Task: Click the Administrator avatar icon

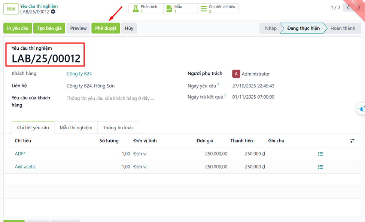Action: click(x=236, y=74)
